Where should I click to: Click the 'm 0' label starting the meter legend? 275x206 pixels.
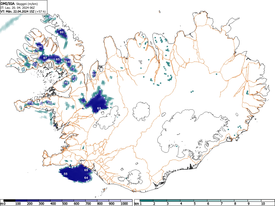pos(3,204)
